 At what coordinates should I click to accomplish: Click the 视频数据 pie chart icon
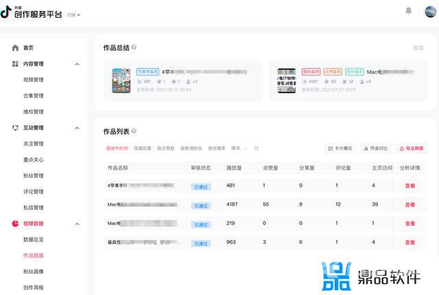pos(15,224)
